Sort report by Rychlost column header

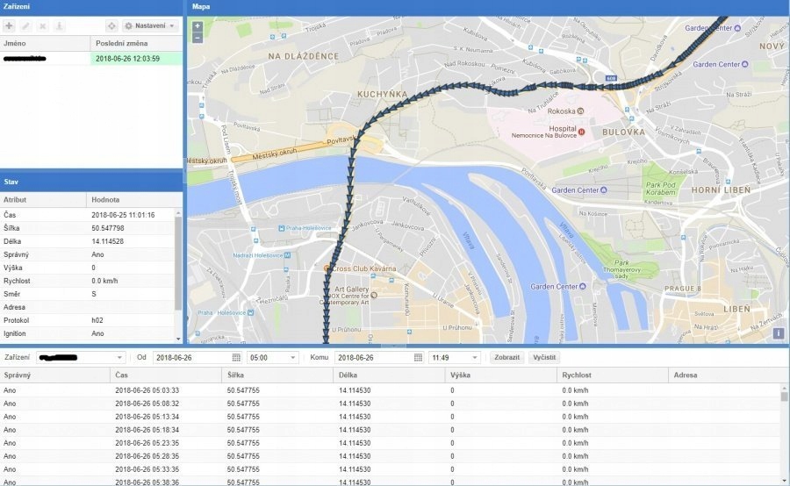pos(612,375)
